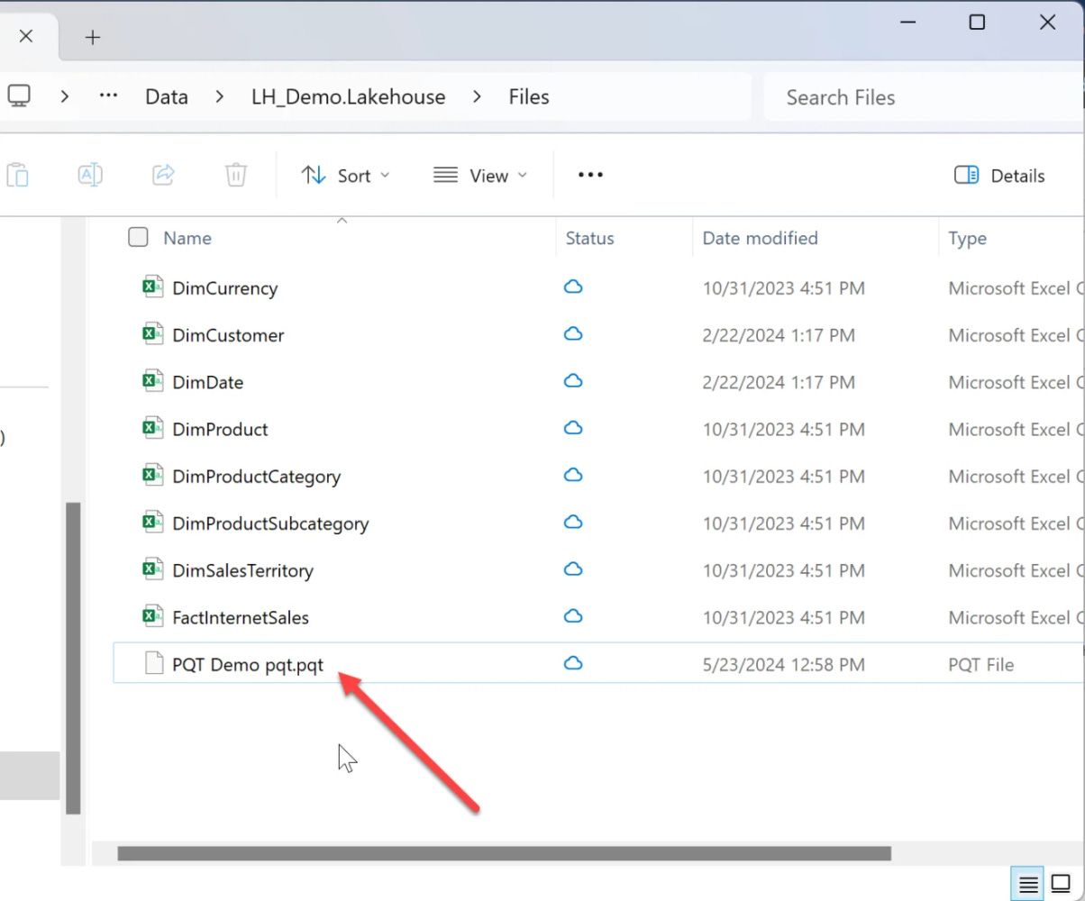Image resolution: width=1085 pixels, height=901 pixels.
Task: Click the Excel icon beside DimProduct
Action: pyautogui.click(x=152, y=428)
